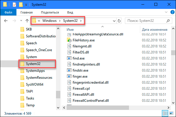Refresh the System32 folder view
This screenshot has width=176, height=117.
pyautogui.click(x=119, y=21)
